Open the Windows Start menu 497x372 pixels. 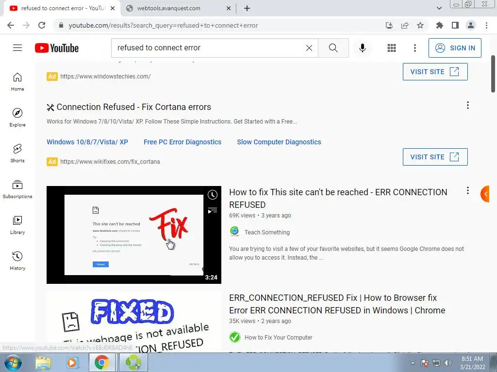13,363
